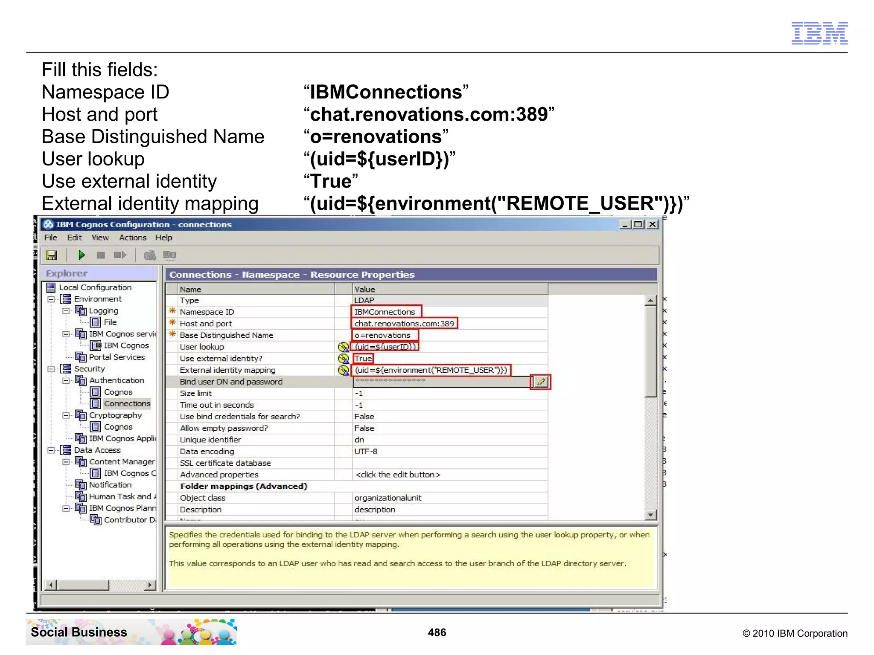Click the Data Access tree node icon
Screen dimensions: 874x655
(66, 450)
